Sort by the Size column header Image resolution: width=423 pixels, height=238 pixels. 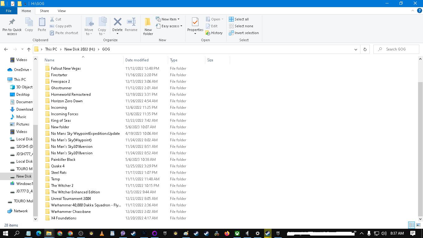[217, 60]
